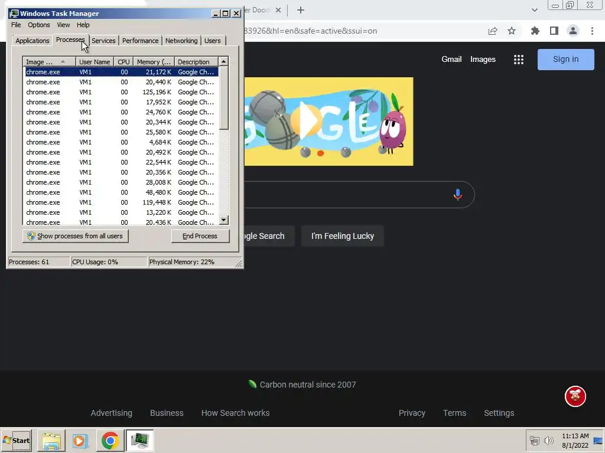Click the End Process button
This screenshot has width=605, height=453.
tap(200, 236)
